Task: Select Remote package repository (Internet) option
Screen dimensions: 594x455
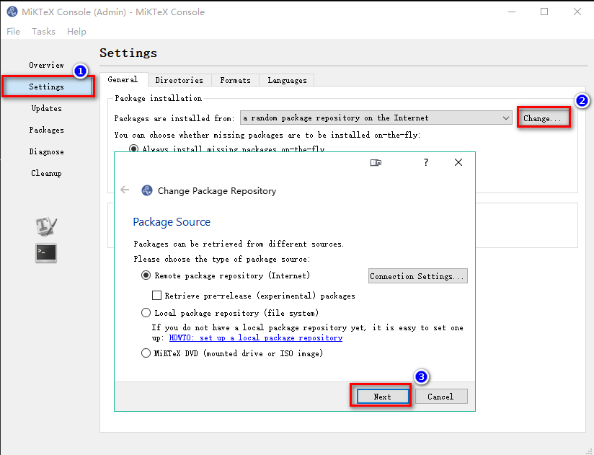Action: [x=226, y=275]
